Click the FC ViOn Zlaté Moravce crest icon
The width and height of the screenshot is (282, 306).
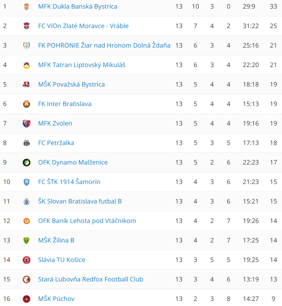pos(27,26)
